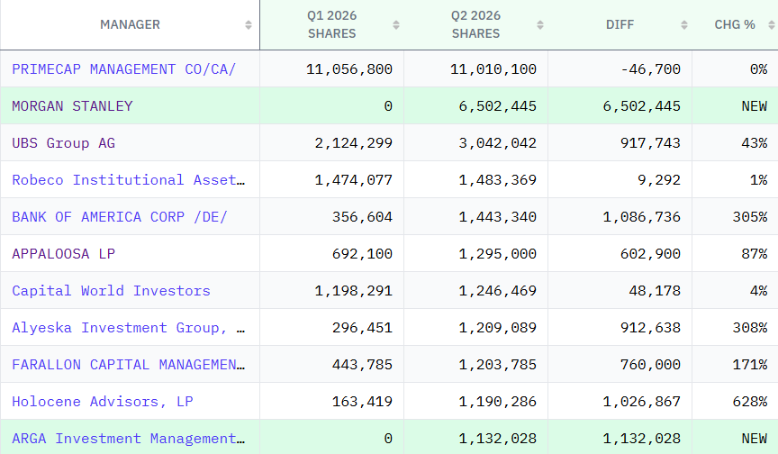Click the 1% change value
This screenshot has width=778, height=454.
point(759,179)
